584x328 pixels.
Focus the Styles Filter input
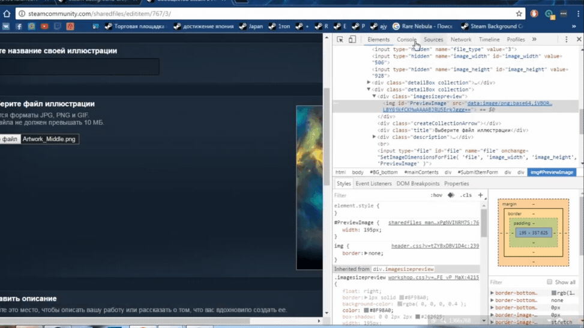tap(380, 195)
